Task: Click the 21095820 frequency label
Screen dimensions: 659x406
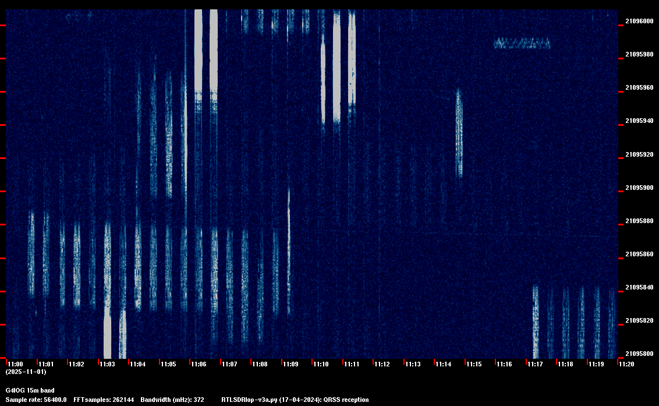Action: [x=639, y=320]
